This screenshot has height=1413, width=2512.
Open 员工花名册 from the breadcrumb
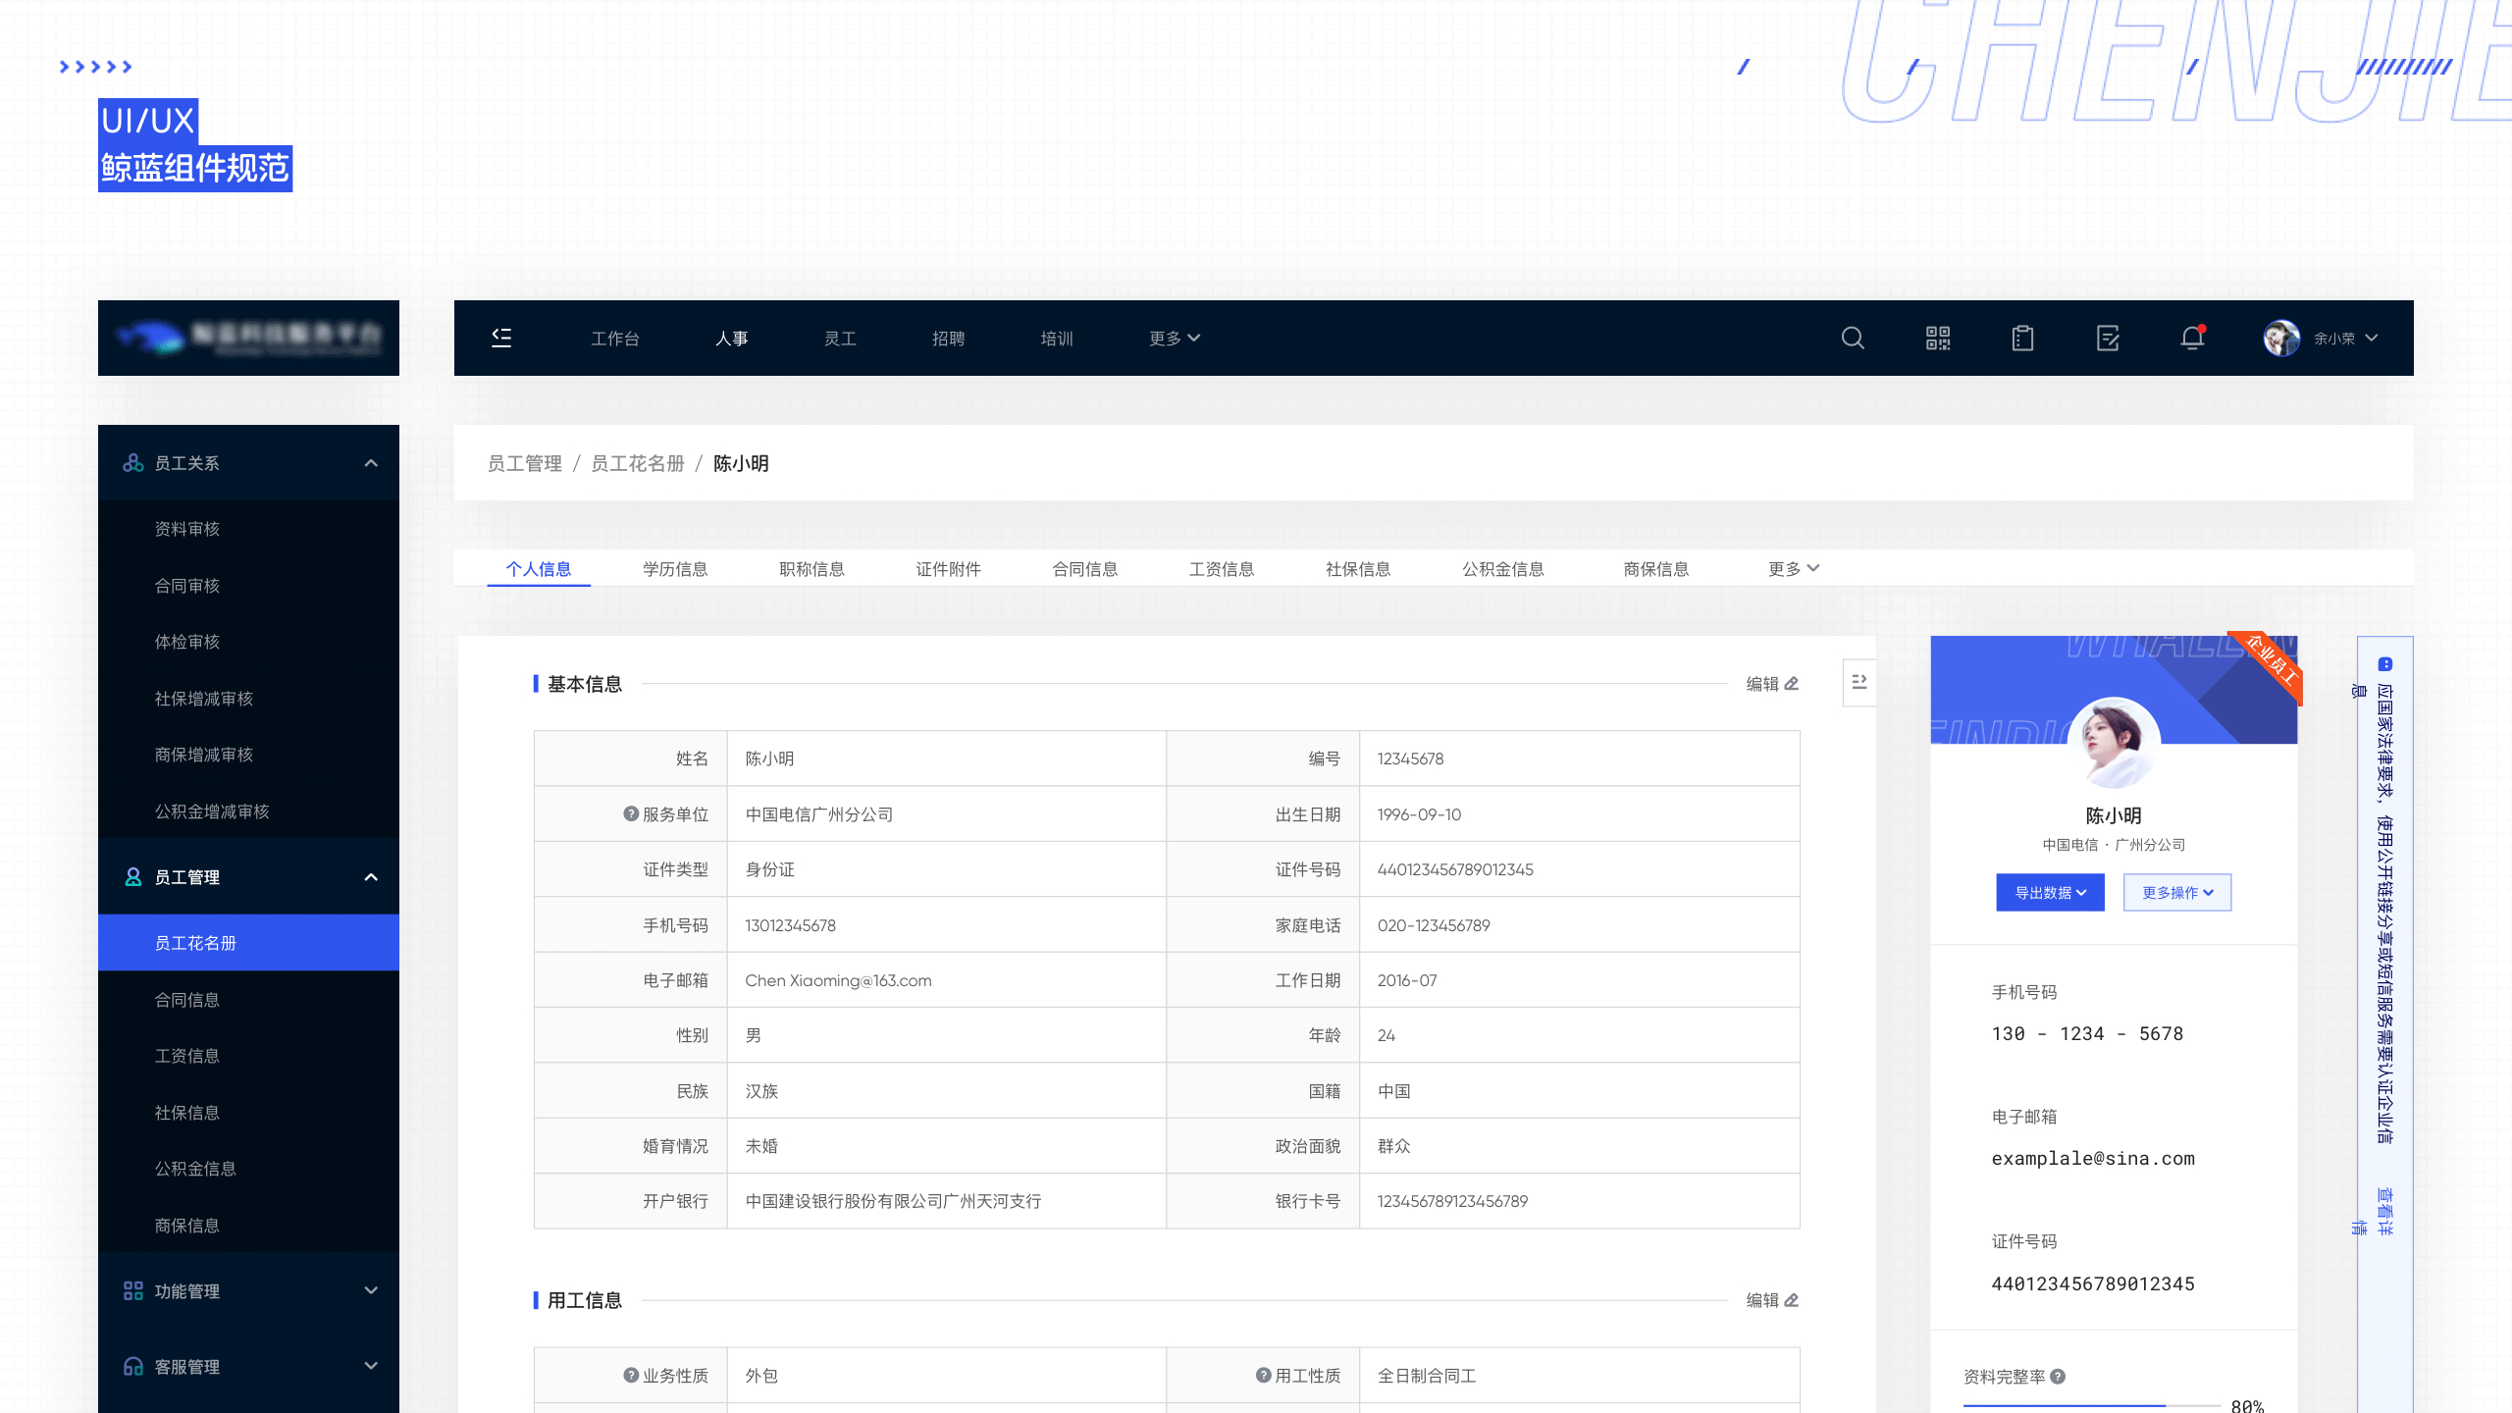point(638,463)
